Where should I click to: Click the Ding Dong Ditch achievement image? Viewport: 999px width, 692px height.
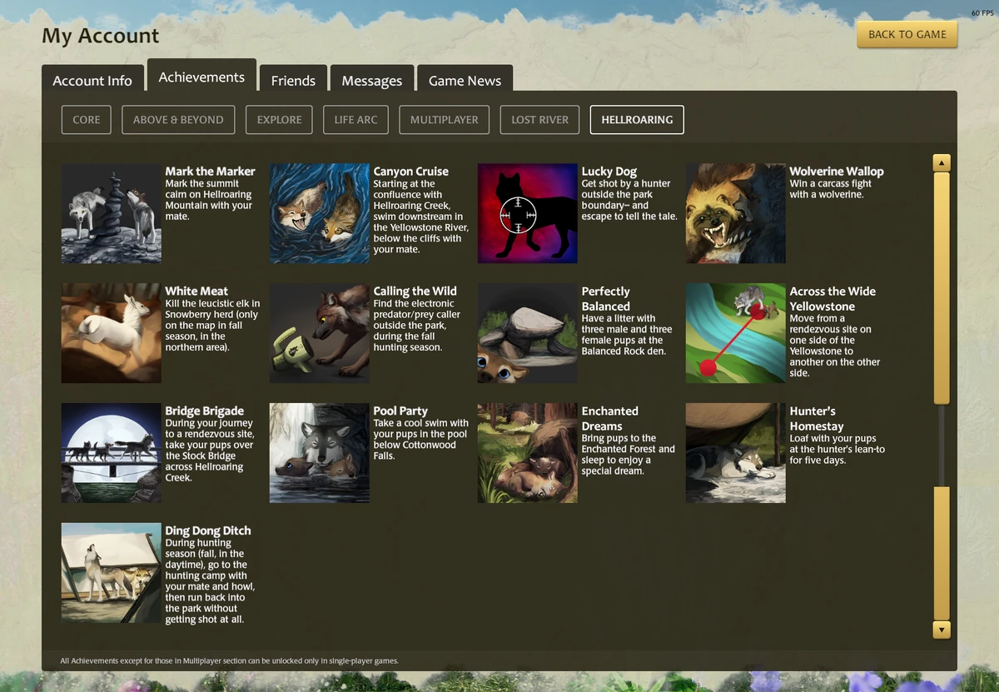pyautogui.click(x=111, y=573)
